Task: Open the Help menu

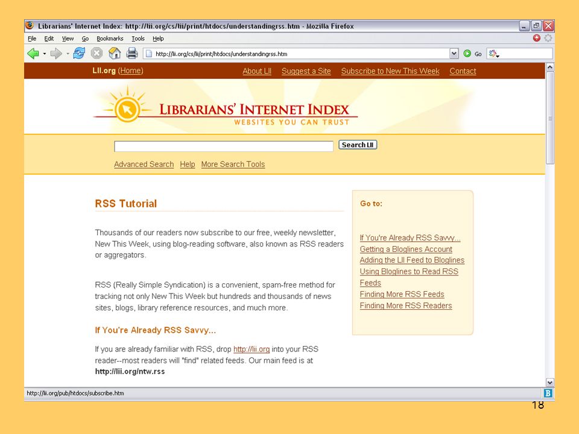Action: point(158,39)
